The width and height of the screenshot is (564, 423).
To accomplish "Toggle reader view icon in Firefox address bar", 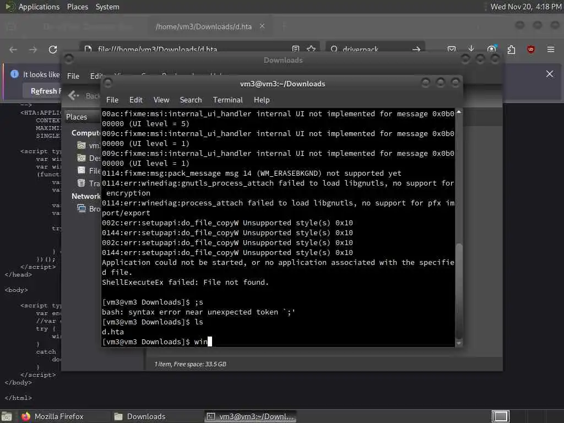I will pos(296,49).
